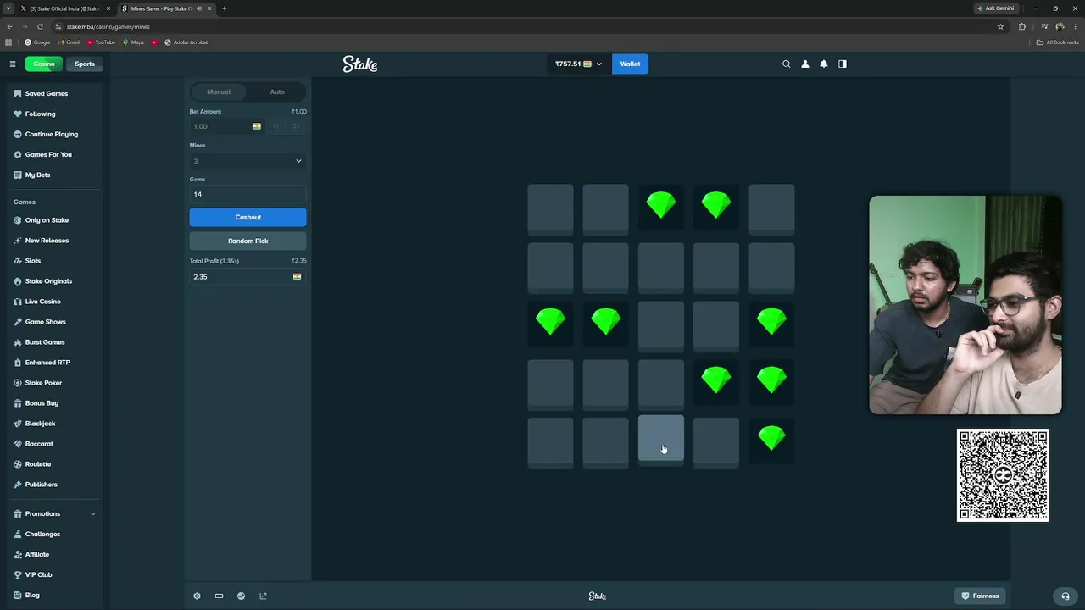
Task: Open the user profile icon
Action: (x=805, y=64)
